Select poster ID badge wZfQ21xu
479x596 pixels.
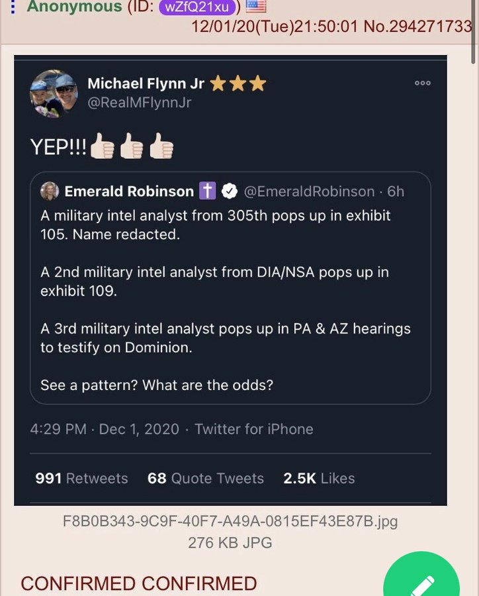click(x=197, y=7)
